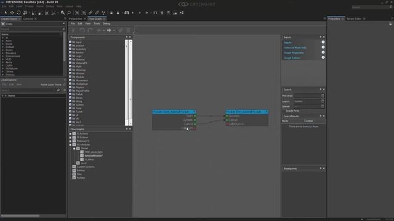Screen dimensions: 394x221
Task: Click the search magnifier in Create Object panel
Action: pyautogui.click(x=64, y=29)
